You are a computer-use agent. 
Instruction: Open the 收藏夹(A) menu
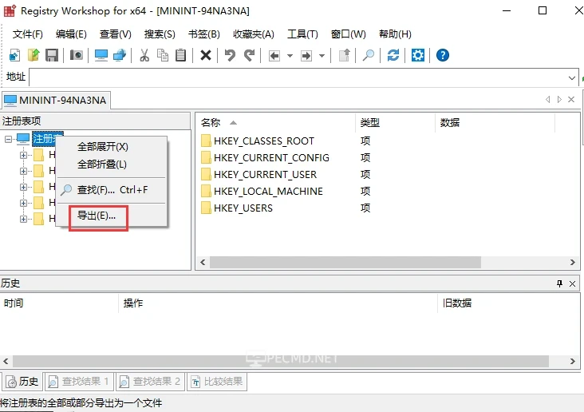[254, 34]
